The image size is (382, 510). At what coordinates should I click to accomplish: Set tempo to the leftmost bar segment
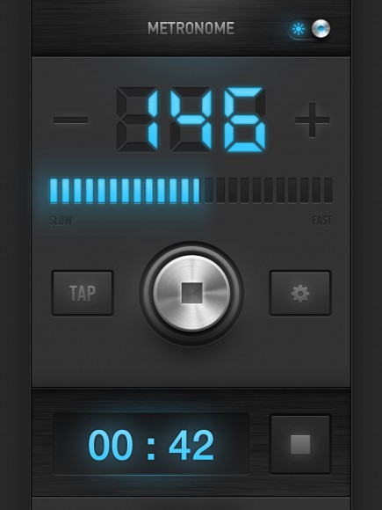pyautogui.click(x=54, y=191)
